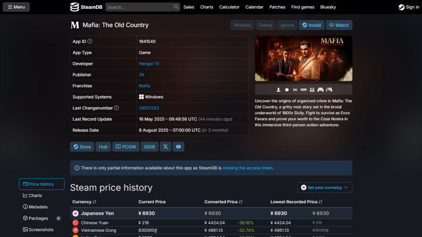Click the search magnifier icon
This screenshot has height=237, width=422.
click(176, 7)
